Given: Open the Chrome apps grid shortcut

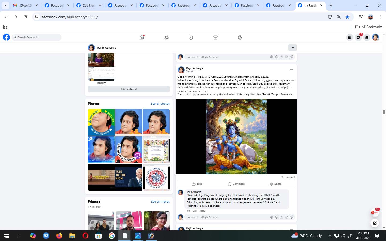Looking at the screenshot, I should point(5,27).
